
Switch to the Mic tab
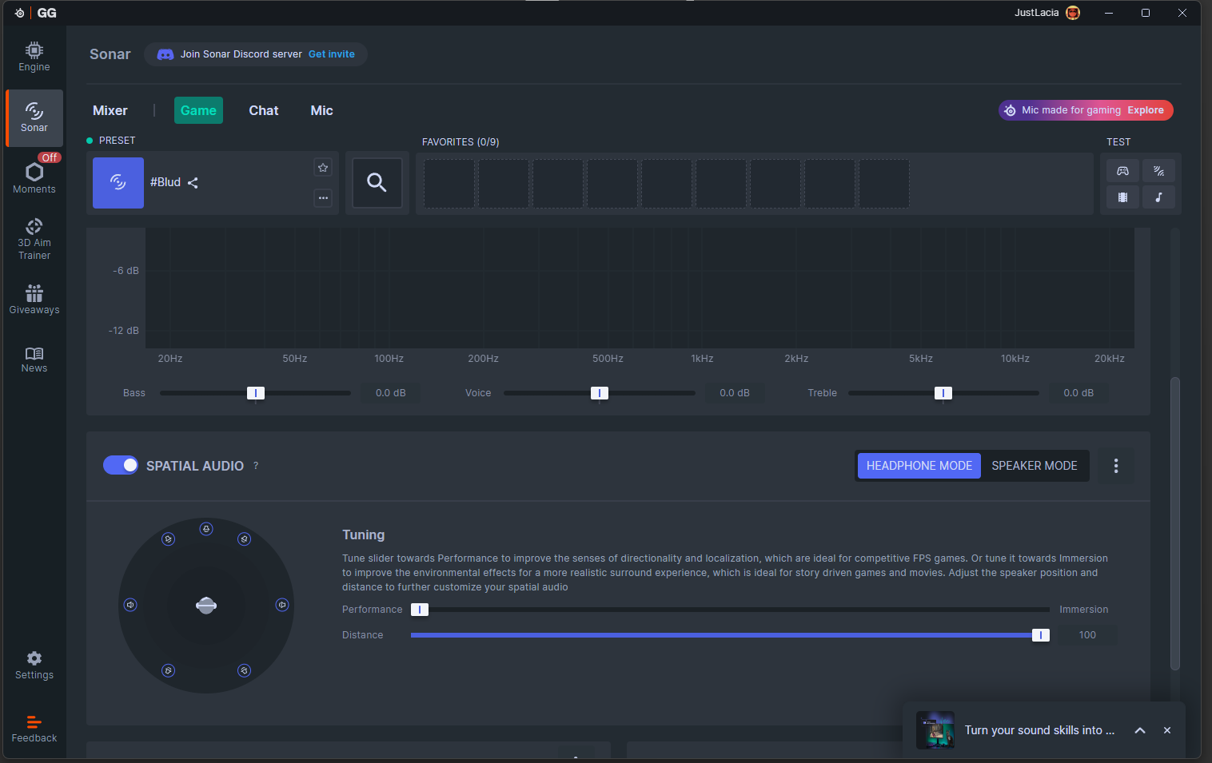tap(322, 110)
